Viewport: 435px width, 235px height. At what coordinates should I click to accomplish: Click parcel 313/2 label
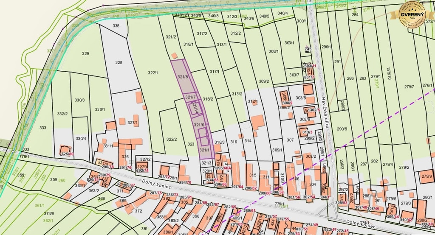click(x=237, y=94)
